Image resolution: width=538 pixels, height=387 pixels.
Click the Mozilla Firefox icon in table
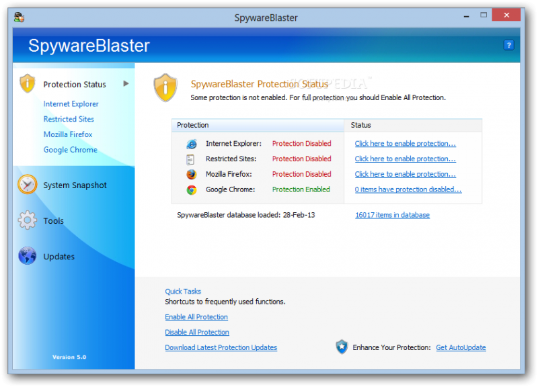click(192, 175)
